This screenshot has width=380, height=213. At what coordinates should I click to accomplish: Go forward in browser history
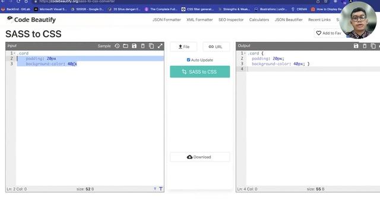(11, 1)
